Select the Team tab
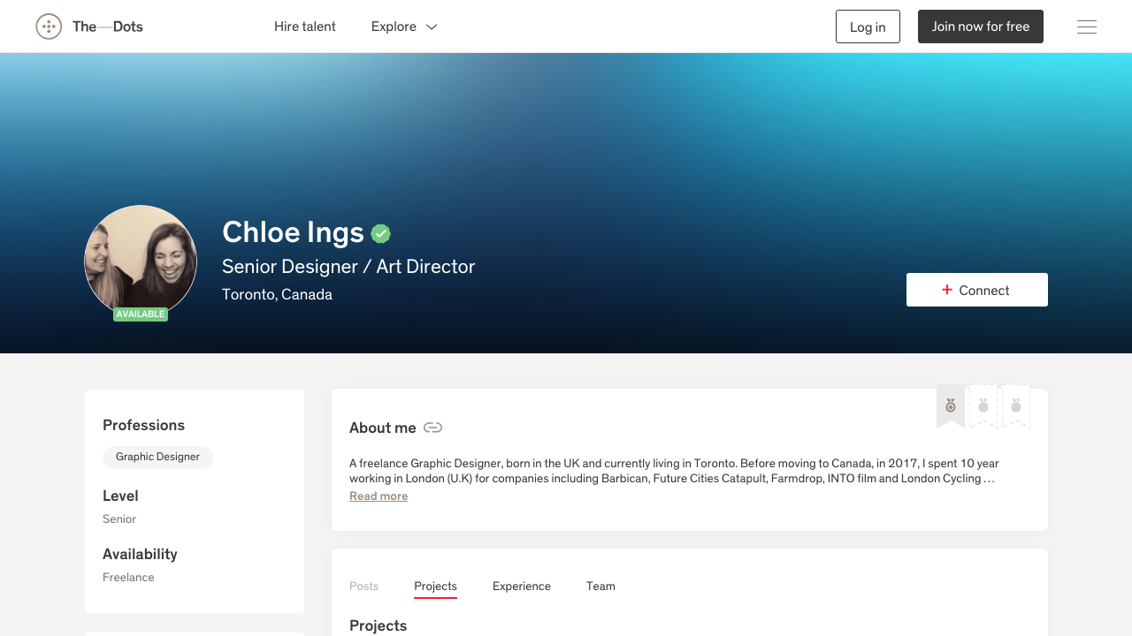Viewport: 1132px width, 636px height. pos(600,586)
